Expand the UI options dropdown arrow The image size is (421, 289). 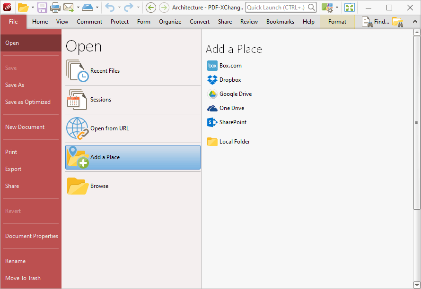[337, 8]
